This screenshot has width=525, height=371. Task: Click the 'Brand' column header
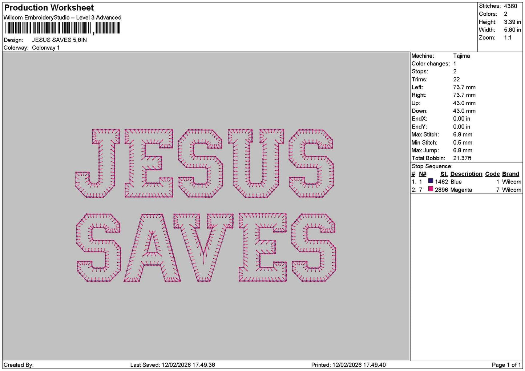click(510, 174)
